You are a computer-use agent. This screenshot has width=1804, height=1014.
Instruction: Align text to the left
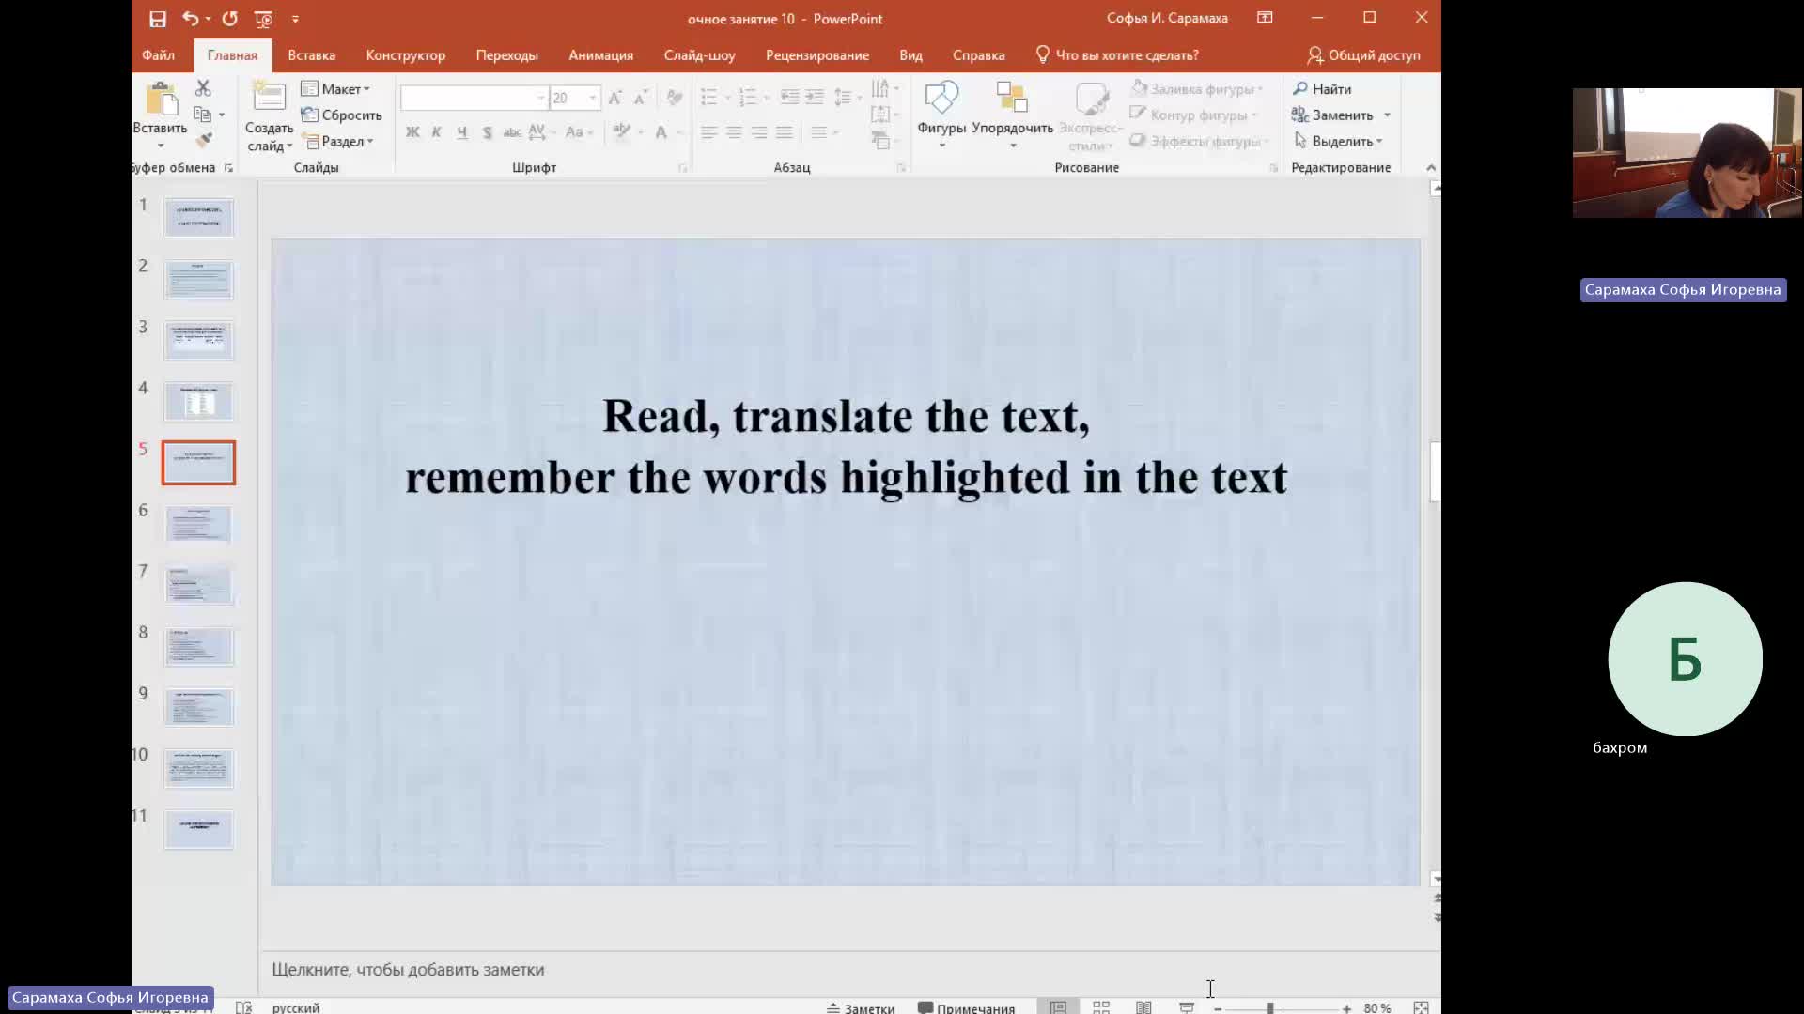click(x=709, y=132)
